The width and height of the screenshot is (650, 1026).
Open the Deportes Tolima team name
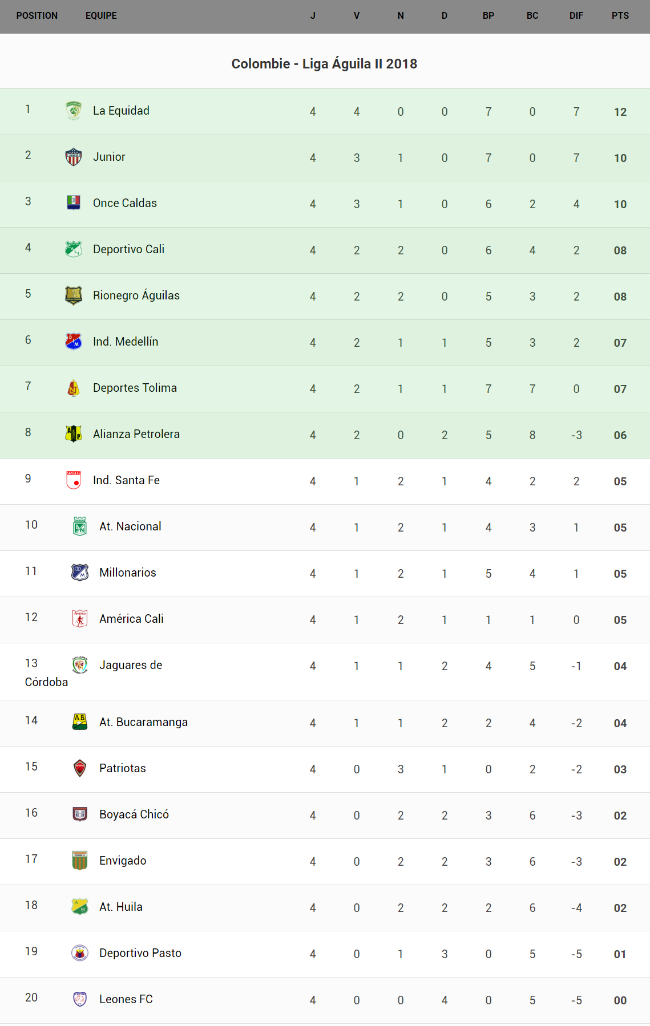coord(135,388)
